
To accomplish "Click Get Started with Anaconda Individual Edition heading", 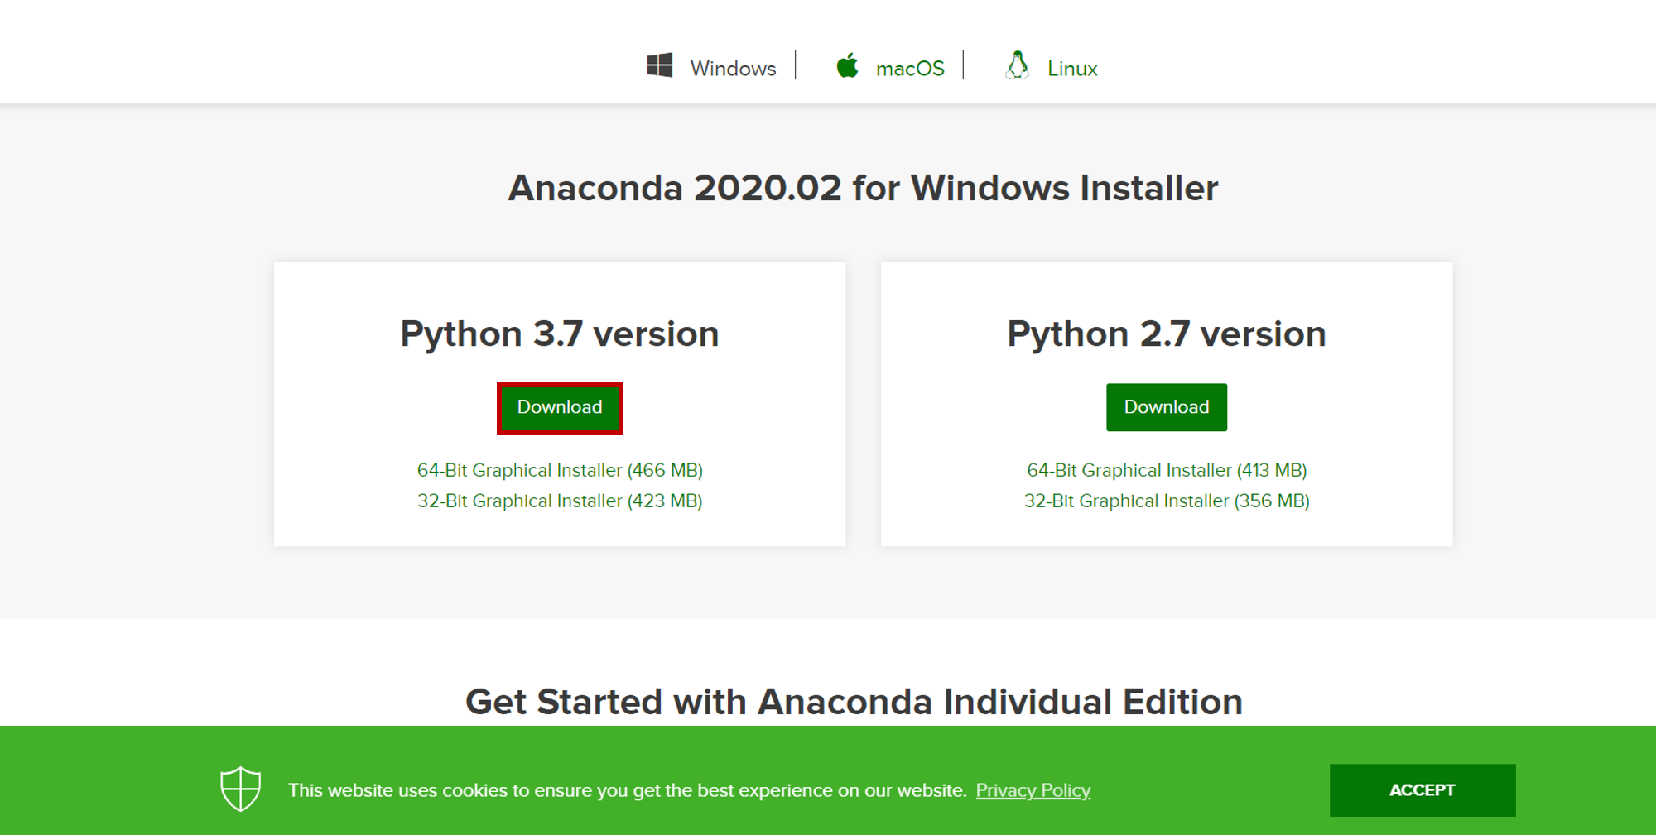I will pyautogui.click(x=854, y=702).
